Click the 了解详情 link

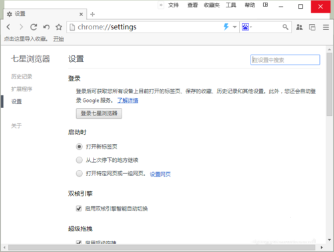pos(128,101)
